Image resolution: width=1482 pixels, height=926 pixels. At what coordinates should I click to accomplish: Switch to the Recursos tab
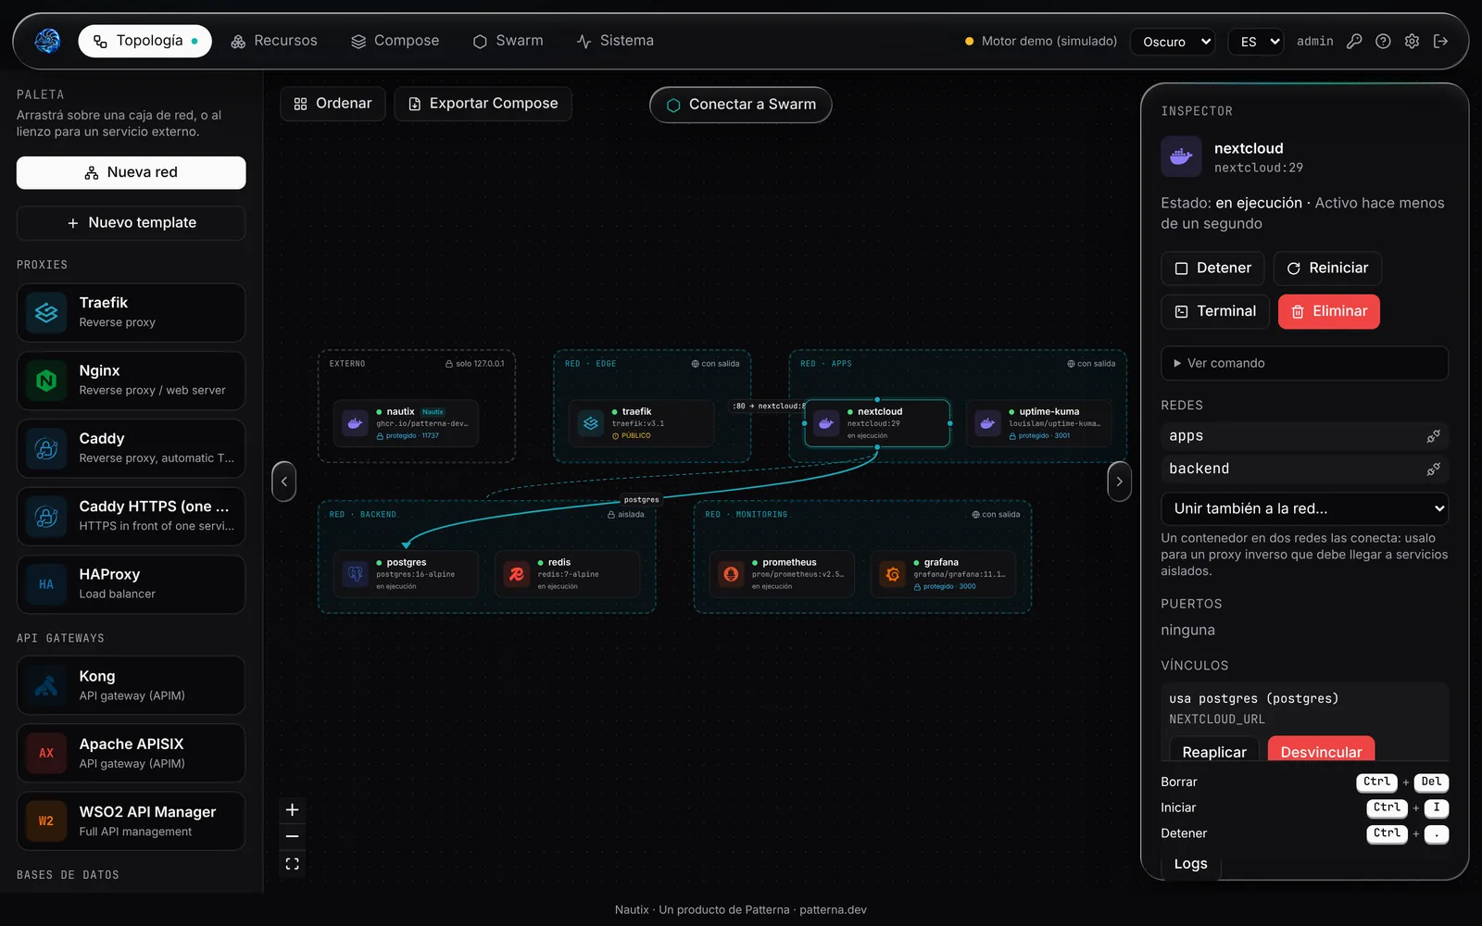tap(274, 41)
